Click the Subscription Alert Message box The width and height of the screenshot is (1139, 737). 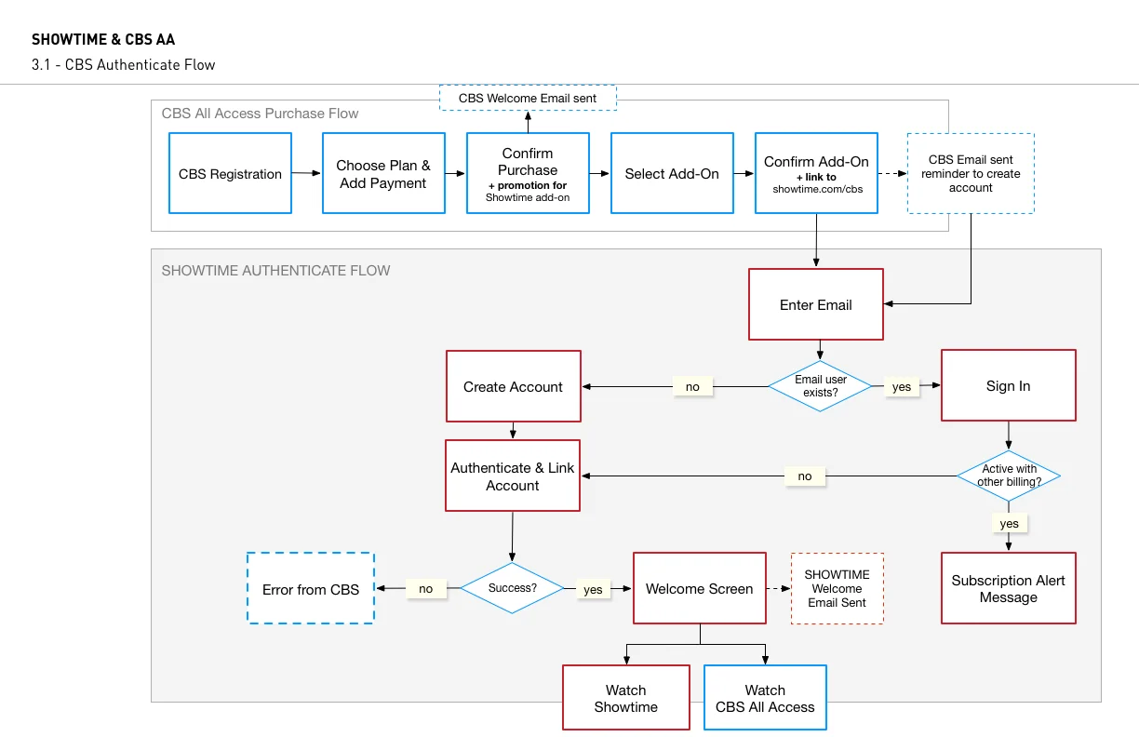pyautogui.click(x=1009, y=588)
